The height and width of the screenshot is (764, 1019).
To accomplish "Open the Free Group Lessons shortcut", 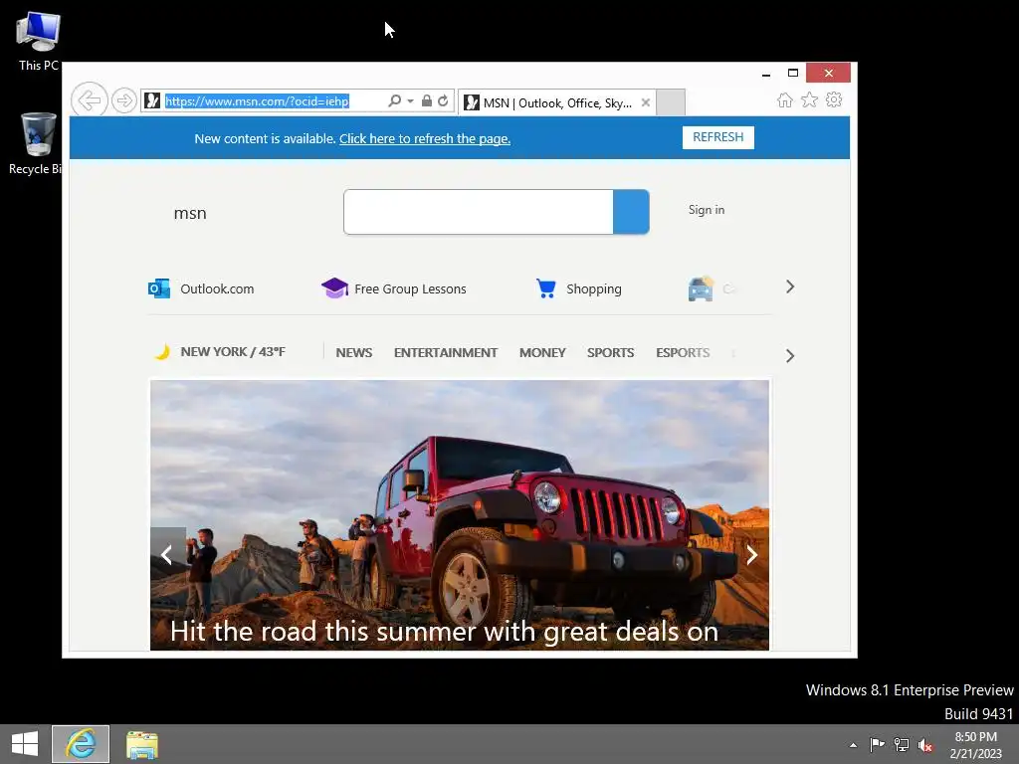I will pyautogui.click(x=394, y=288).
